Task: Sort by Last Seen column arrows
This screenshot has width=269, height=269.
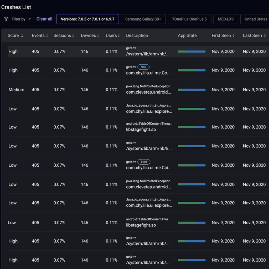Action: (265, 36)
